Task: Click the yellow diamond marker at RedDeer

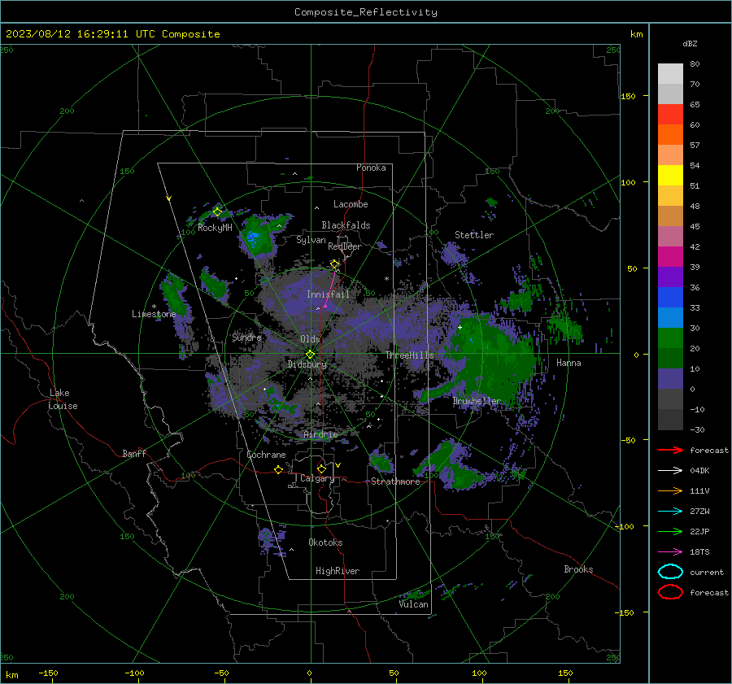Action: coord(335,264)
